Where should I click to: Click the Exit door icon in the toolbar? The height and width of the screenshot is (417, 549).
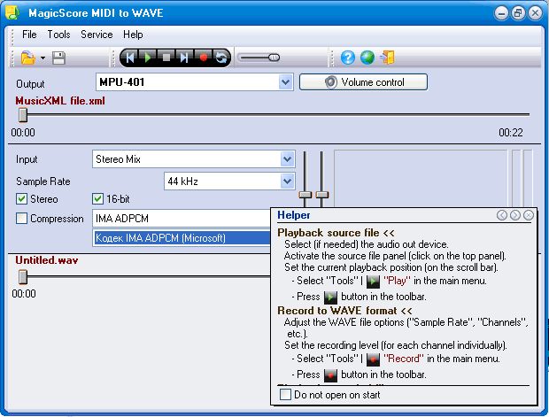point(388,58)
